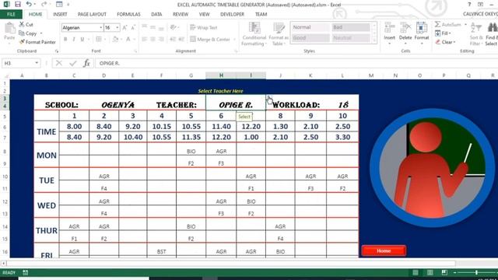Image resolution: width=498 pixels, height=280 pixels.
Task: Click the zoom slider handle in the status bar
Action: pyautogui.click(x=476, y=272)
